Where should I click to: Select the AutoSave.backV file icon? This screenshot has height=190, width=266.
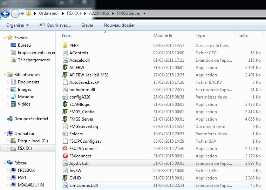65,82
